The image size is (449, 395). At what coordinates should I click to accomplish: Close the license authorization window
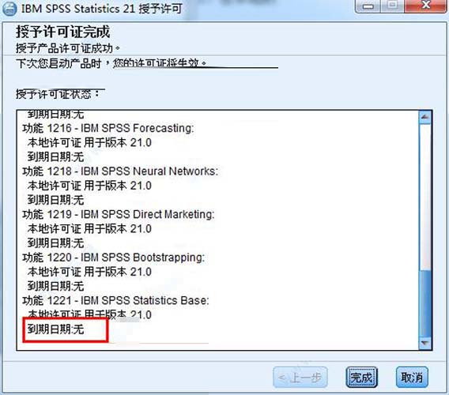pyautogui.click(x=426, y=6)
